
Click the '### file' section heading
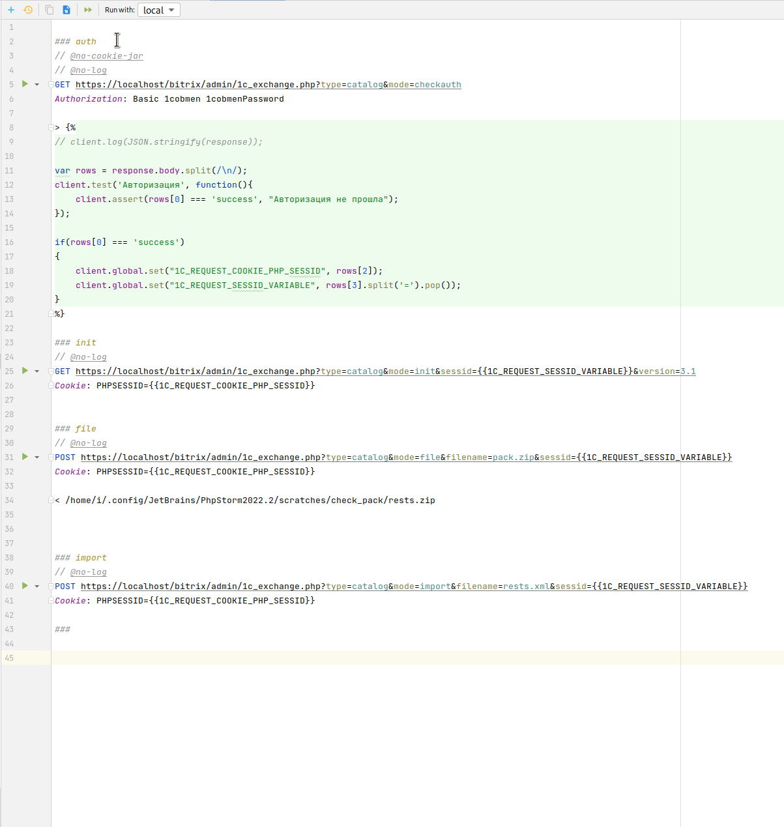pos(76,429)
